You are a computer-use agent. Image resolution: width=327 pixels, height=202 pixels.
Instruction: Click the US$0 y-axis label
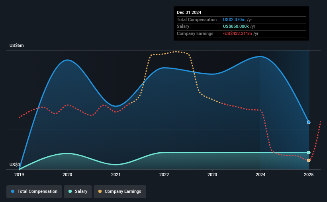[x=15, y=165]
